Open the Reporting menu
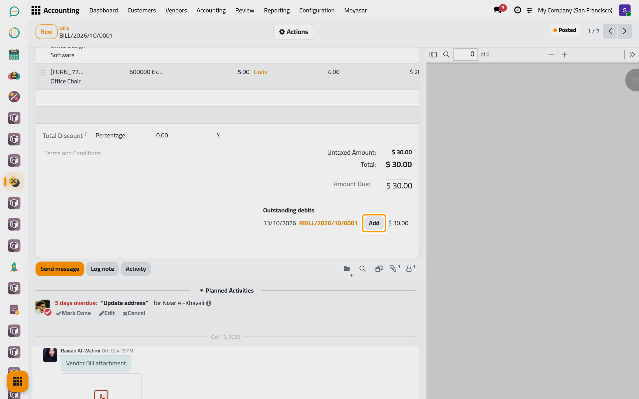This screenshot has width=639, height=399. [277, 10]
